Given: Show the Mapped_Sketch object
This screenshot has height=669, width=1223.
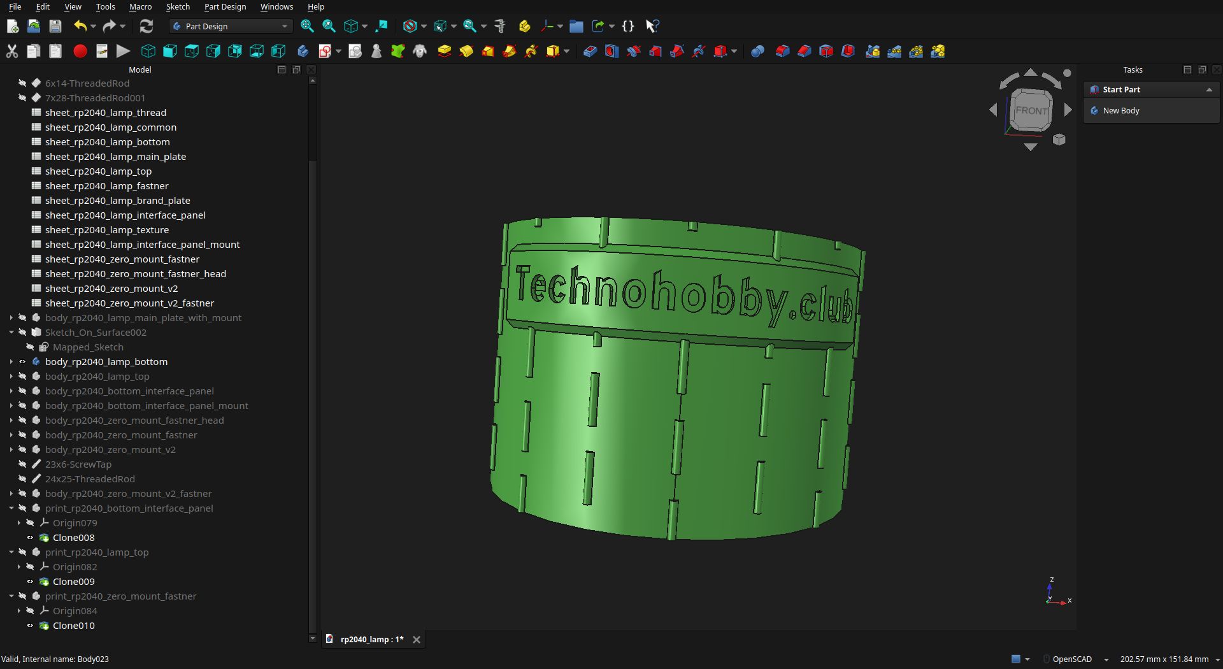Looking at the screenshot, I should [x=30, y=347].
